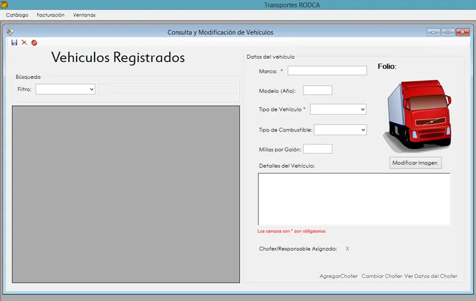This screenshot has width=476, height=301.
Task: Click the 'Datos del vehículo' group label
Action: point(270,57)
